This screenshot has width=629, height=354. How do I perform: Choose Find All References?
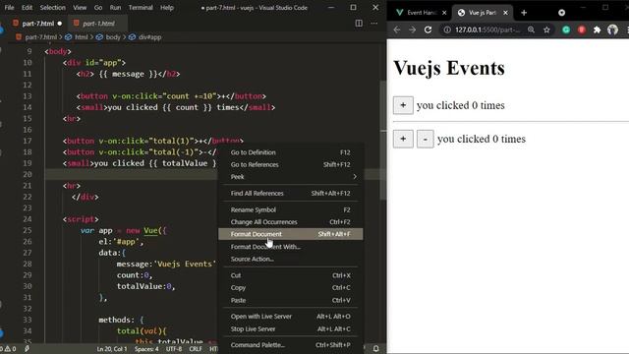291,193
